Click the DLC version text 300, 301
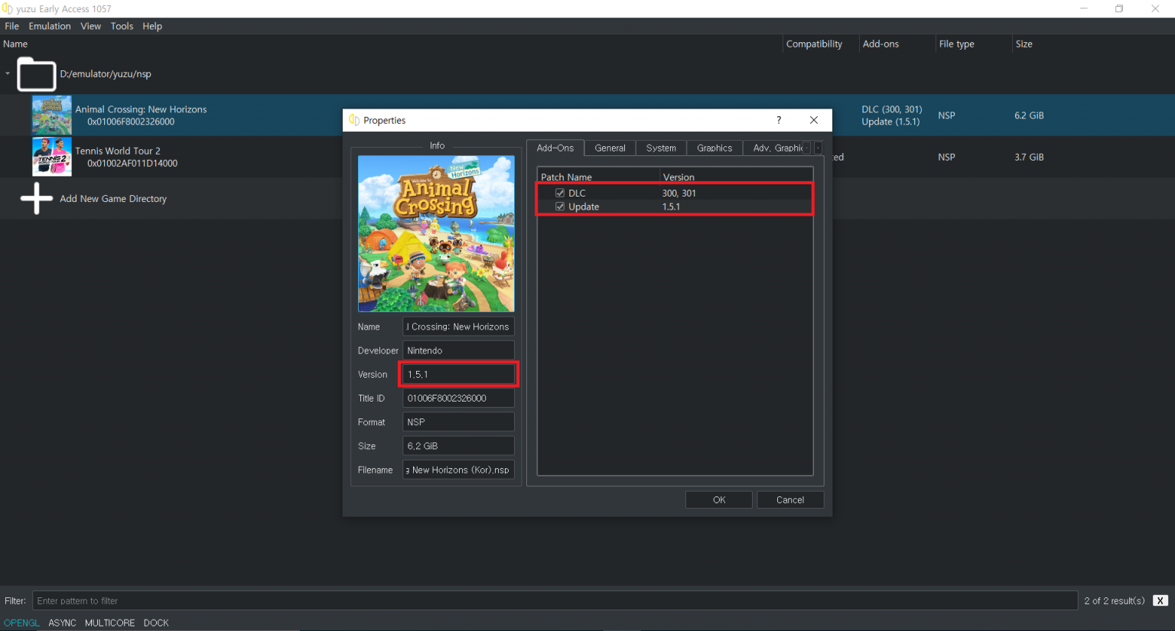Viewport: 1175px width, 631px height. [679, 193]
